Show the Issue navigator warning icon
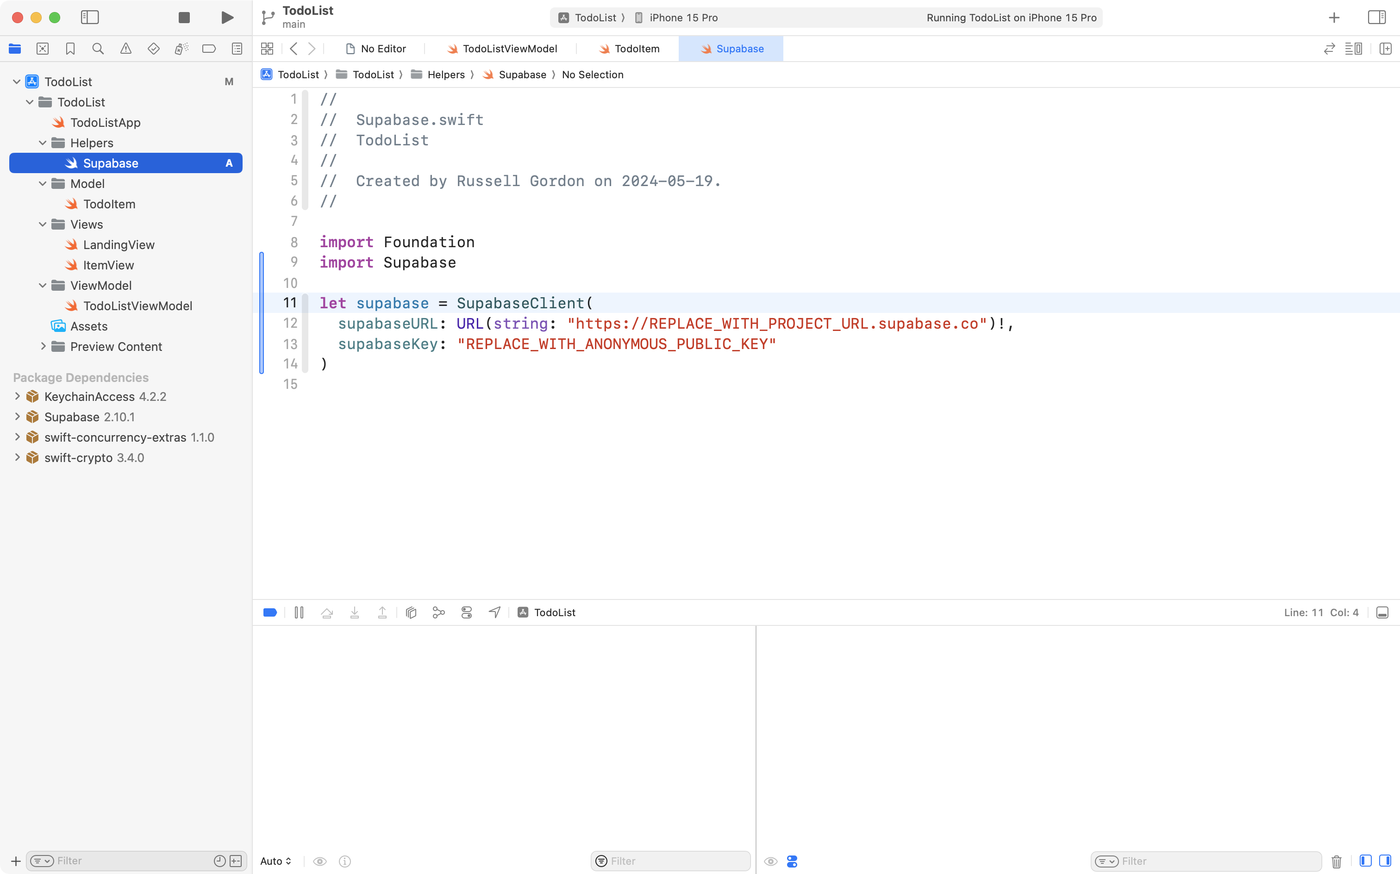Image resolution: width=1400 pixels, height=874 pixels. click(x=125, y=49)
